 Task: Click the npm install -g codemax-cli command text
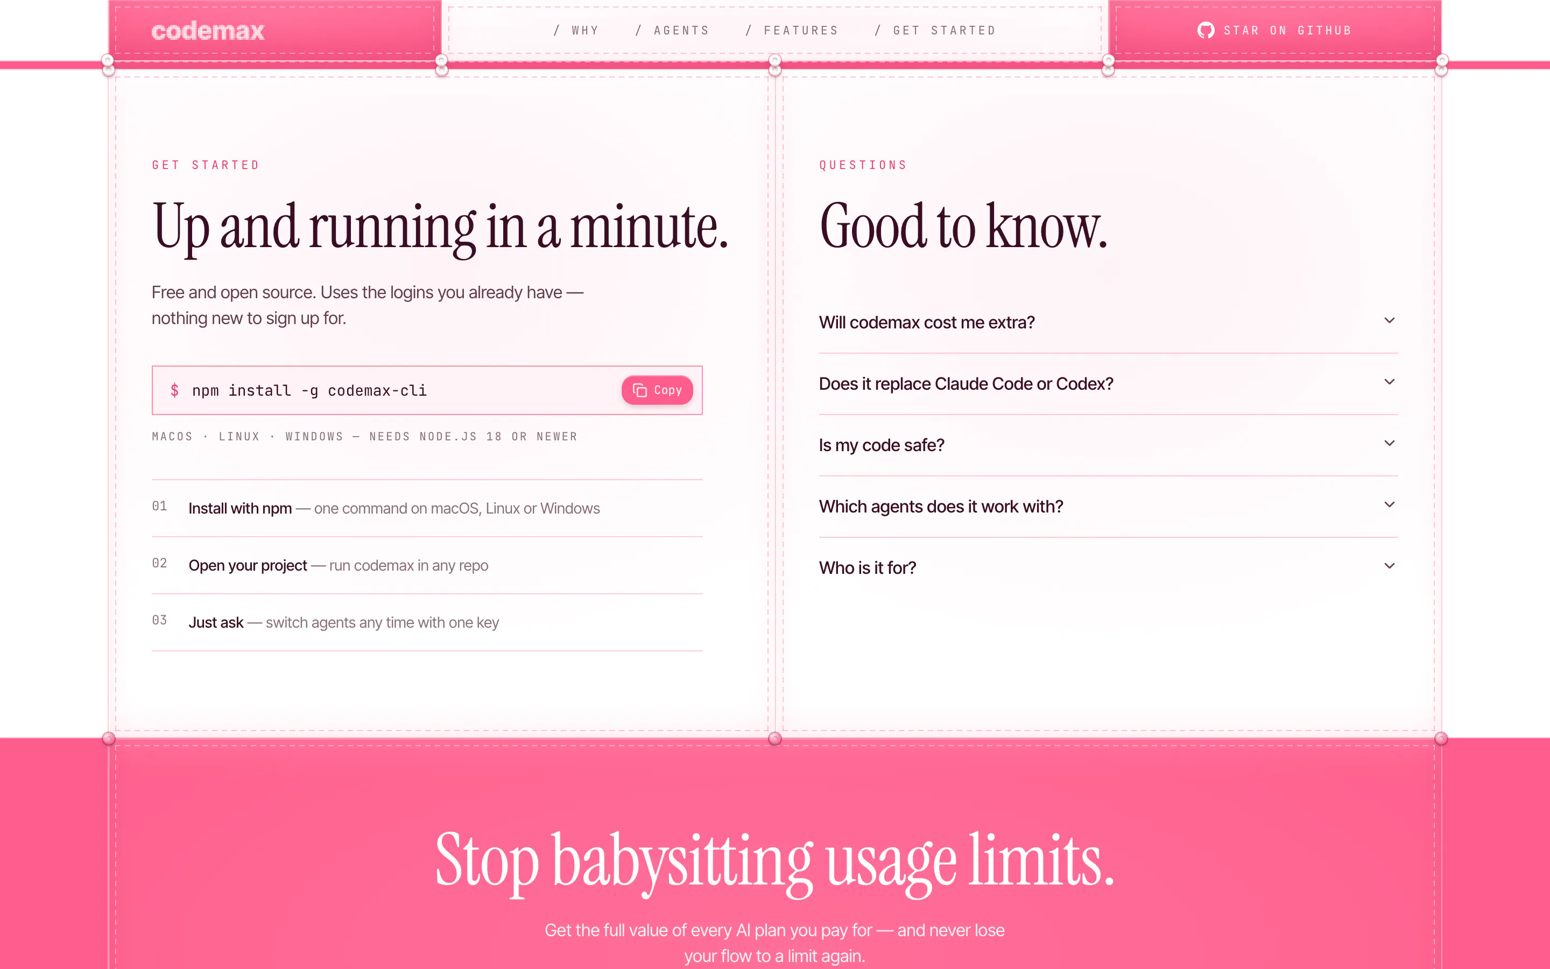309,390
